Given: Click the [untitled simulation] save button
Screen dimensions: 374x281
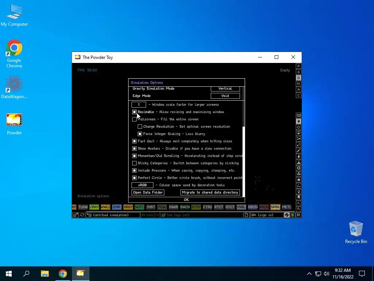Looking at the screenshot, I should click(113, 215).
